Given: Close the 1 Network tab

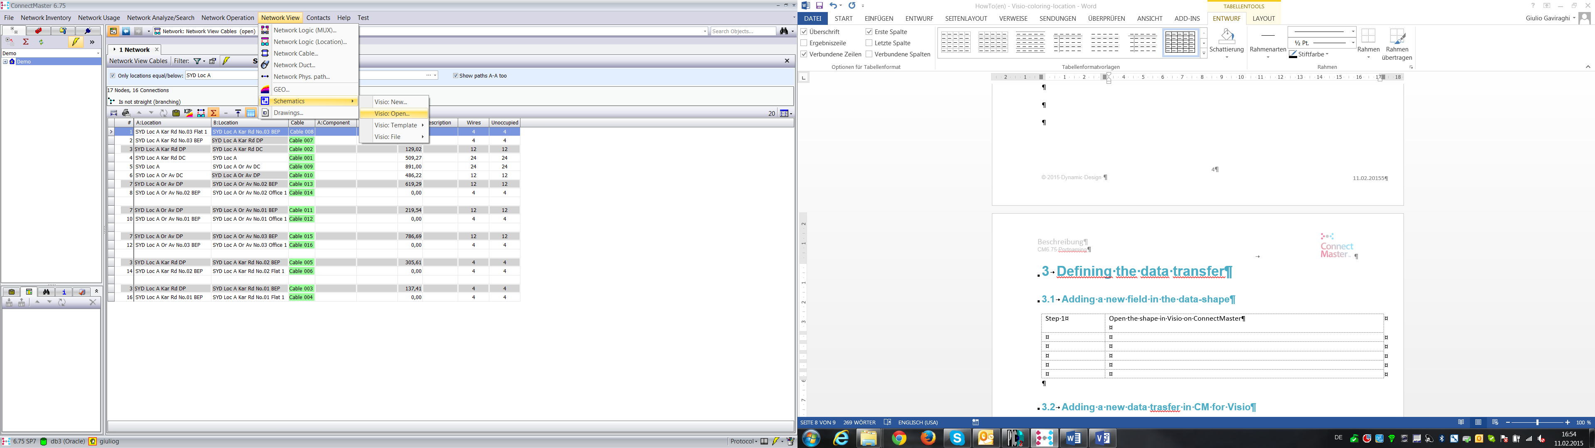Looking at the screenshot, I should click(157, 49).
